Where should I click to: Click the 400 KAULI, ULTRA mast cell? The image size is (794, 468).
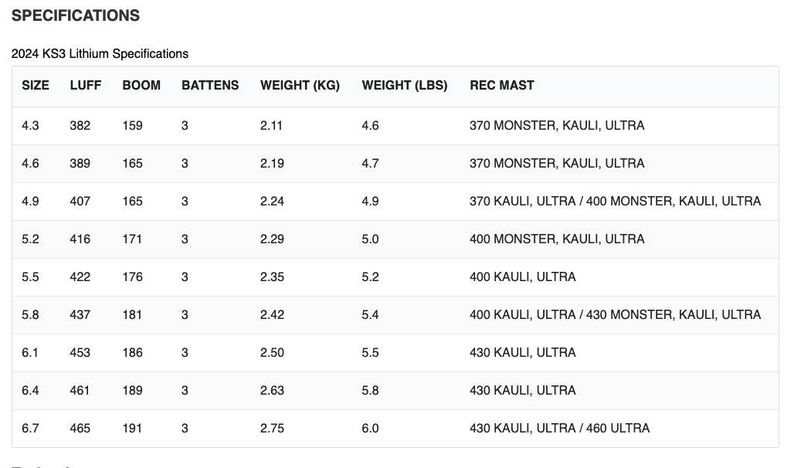(522, 276)
